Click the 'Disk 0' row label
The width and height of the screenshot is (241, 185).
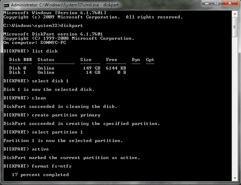(17, 68)
